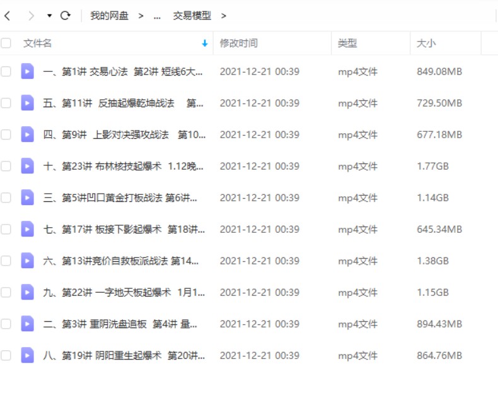Check the box for 七、第17讲 file
The height and width of the screenshot is (400, 498).
pyautogui.click(x=6, y=229)
